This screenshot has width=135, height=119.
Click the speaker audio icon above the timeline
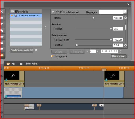13,64
